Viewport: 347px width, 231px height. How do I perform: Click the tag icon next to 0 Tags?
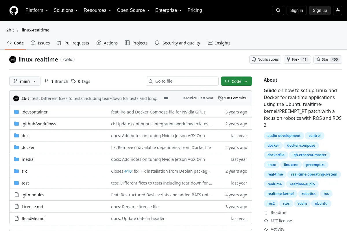74,81
